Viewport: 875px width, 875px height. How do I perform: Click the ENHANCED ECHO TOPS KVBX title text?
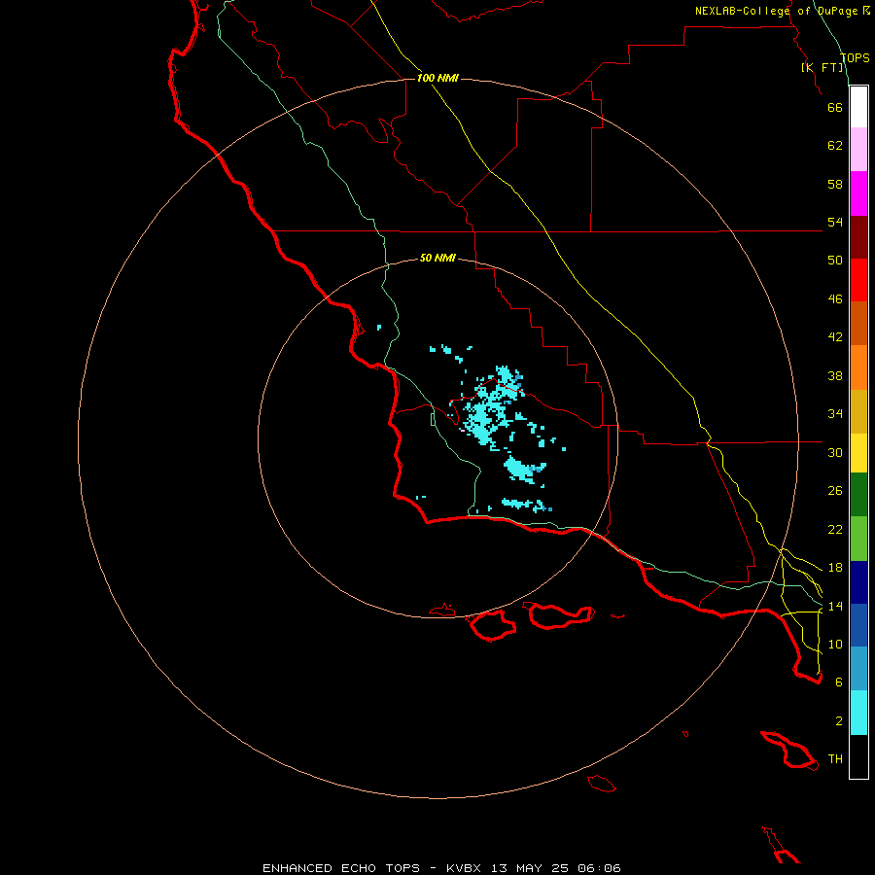pos(441,868)
